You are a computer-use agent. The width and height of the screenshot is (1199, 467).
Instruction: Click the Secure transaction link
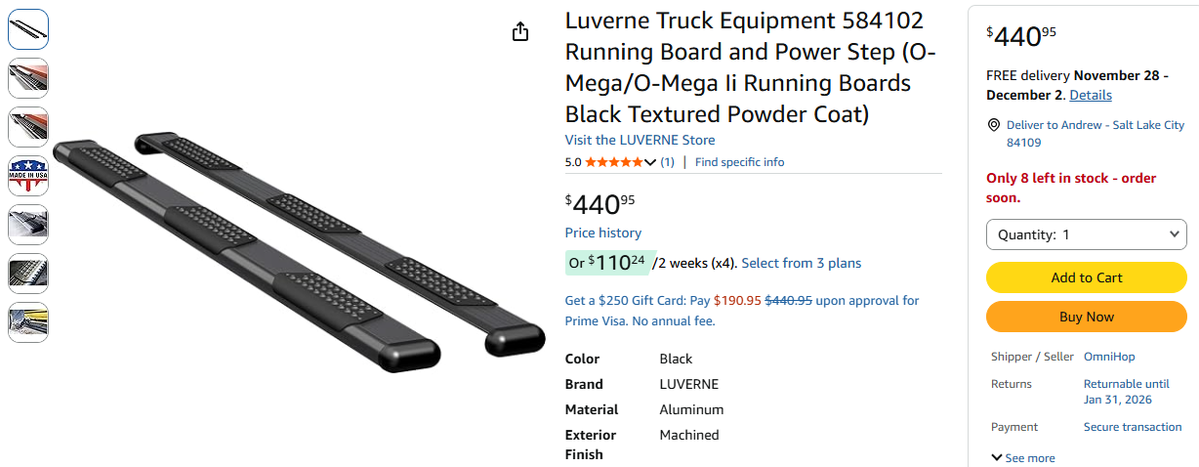tap(1133, 427)
